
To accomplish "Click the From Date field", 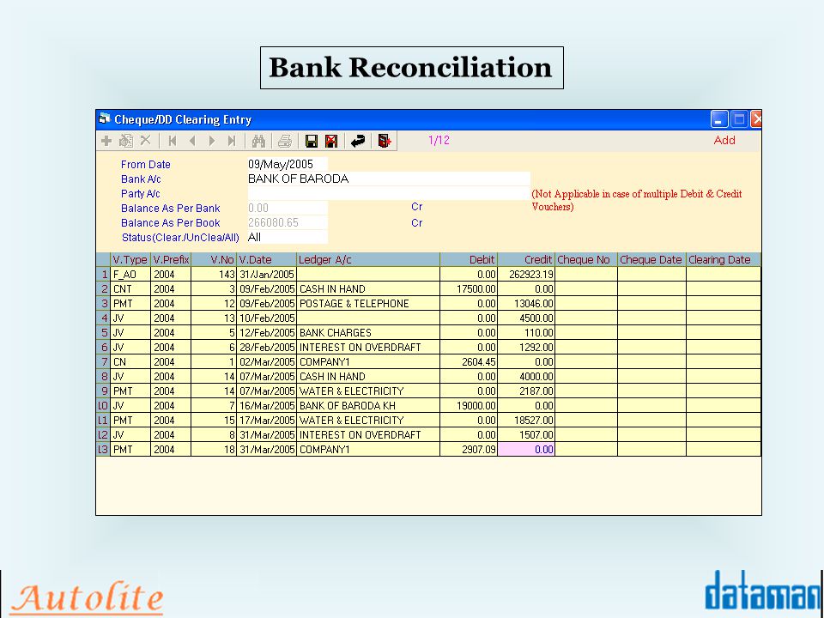I will (x=288, y=164).
